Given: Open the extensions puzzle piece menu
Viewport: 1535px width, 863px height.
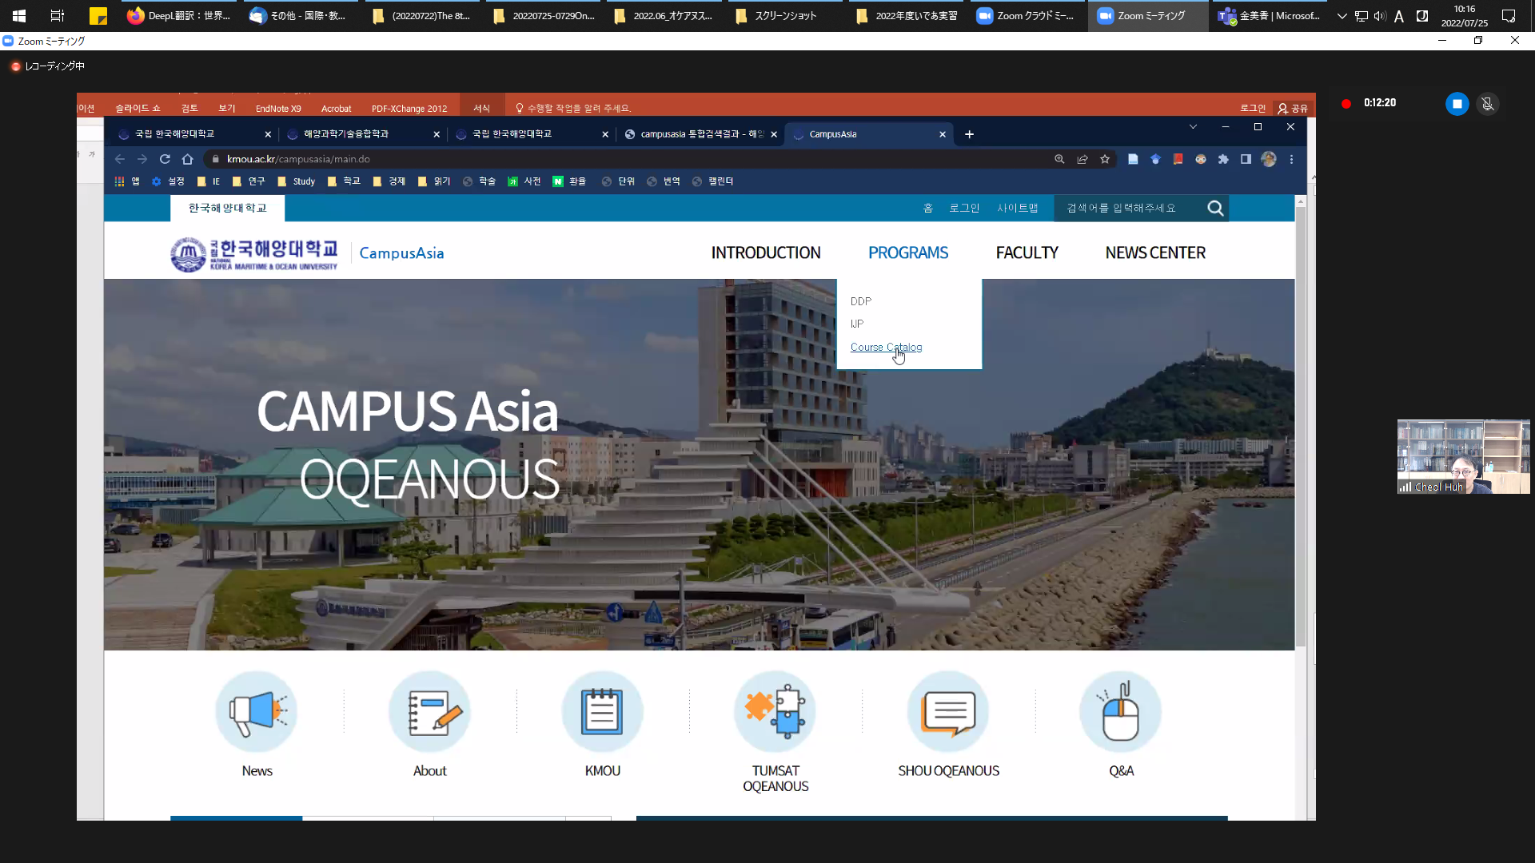Looking at the screenshot, I should coord(1223,159).
